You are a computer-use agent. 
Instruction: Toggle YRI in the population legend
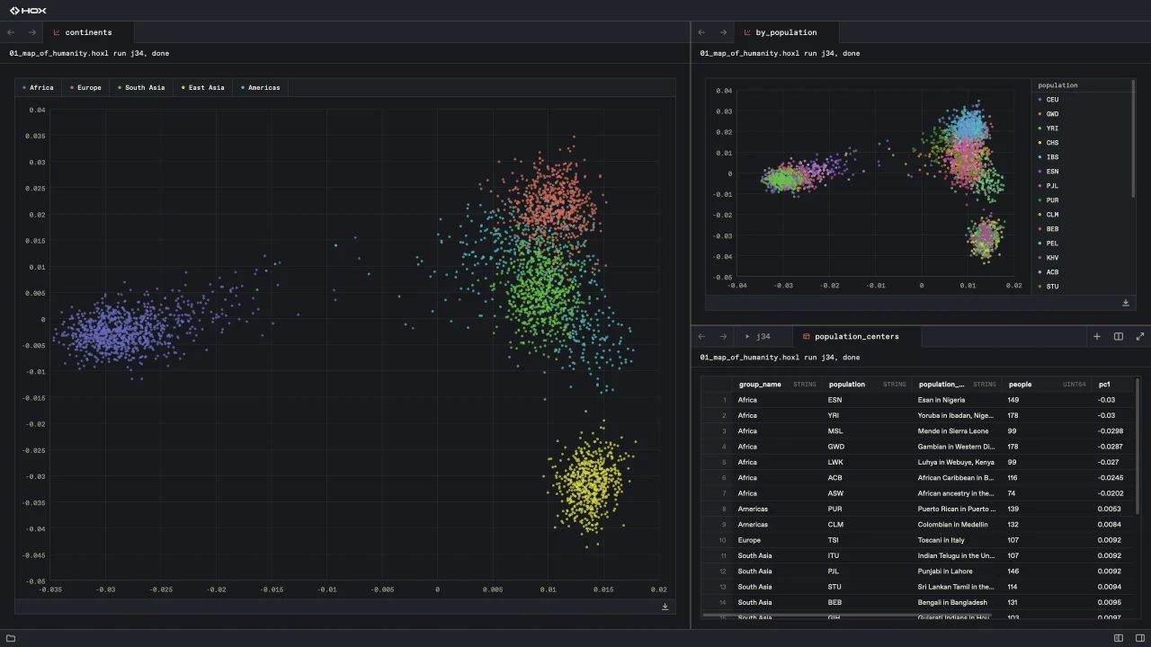coord(1048,129)
